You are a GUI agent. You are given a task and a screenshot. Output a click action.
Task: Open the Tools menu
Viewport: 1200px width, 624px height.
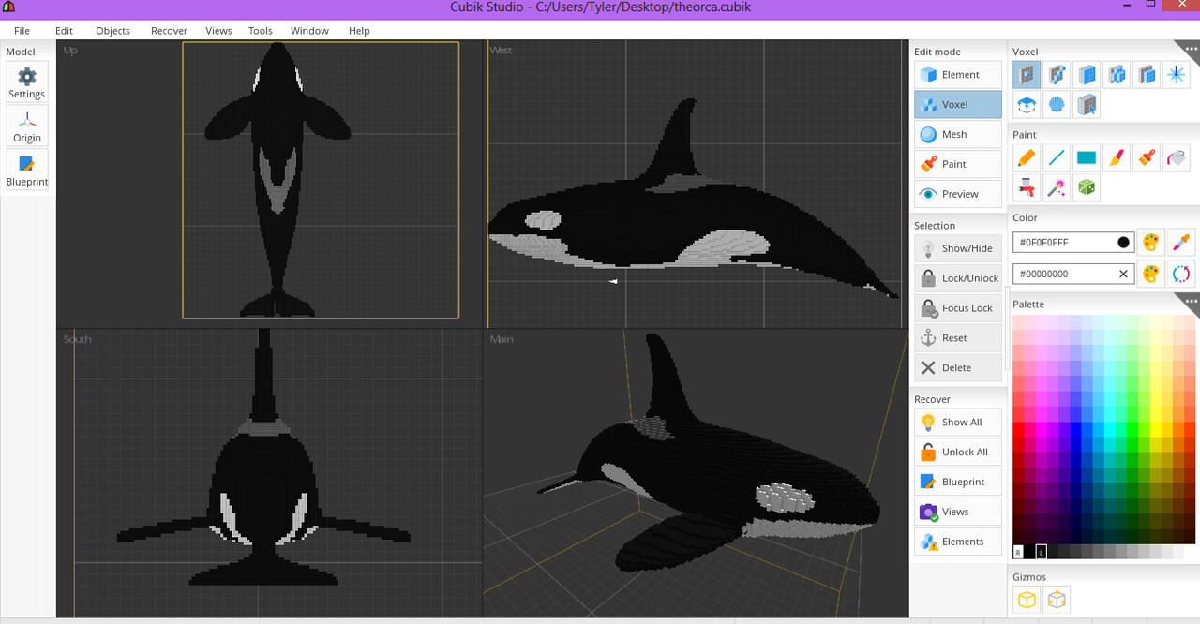pos(260,31)
